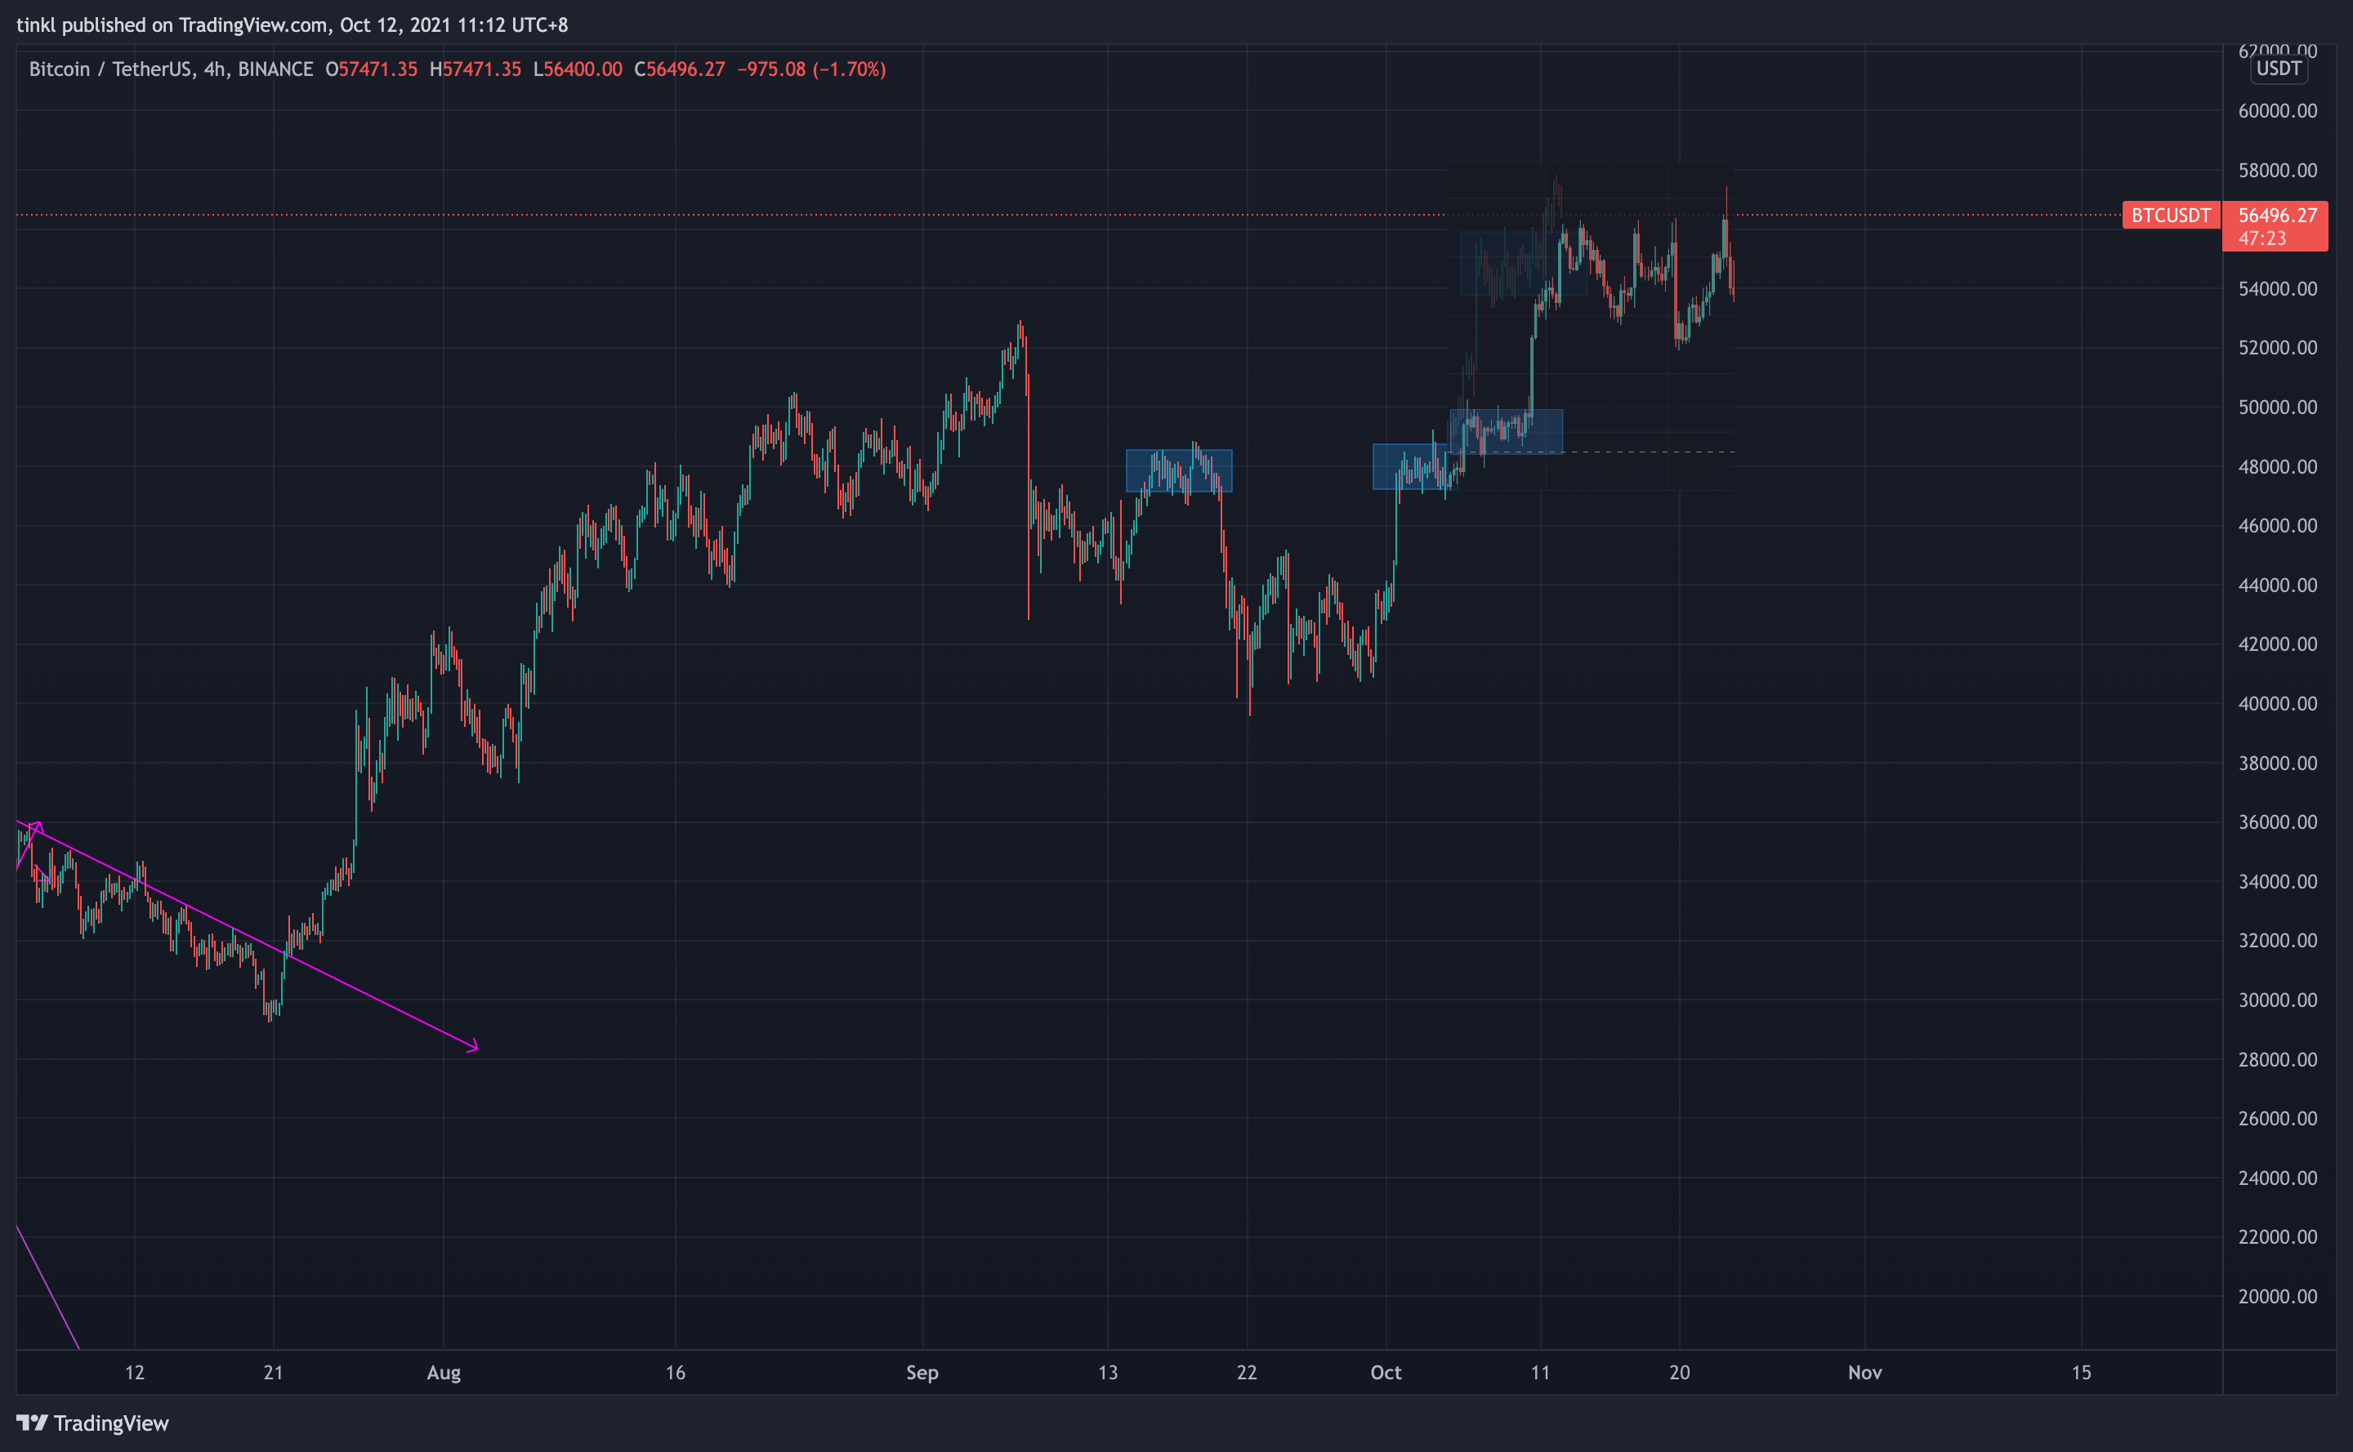2353x1452 pixels.
Task: Click the current price tag 56496.27
Action: (2277, 215)
